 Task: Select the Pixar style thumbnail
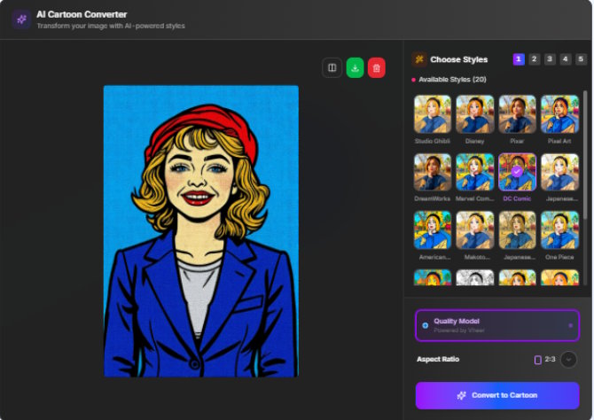(x=517, y=114)
